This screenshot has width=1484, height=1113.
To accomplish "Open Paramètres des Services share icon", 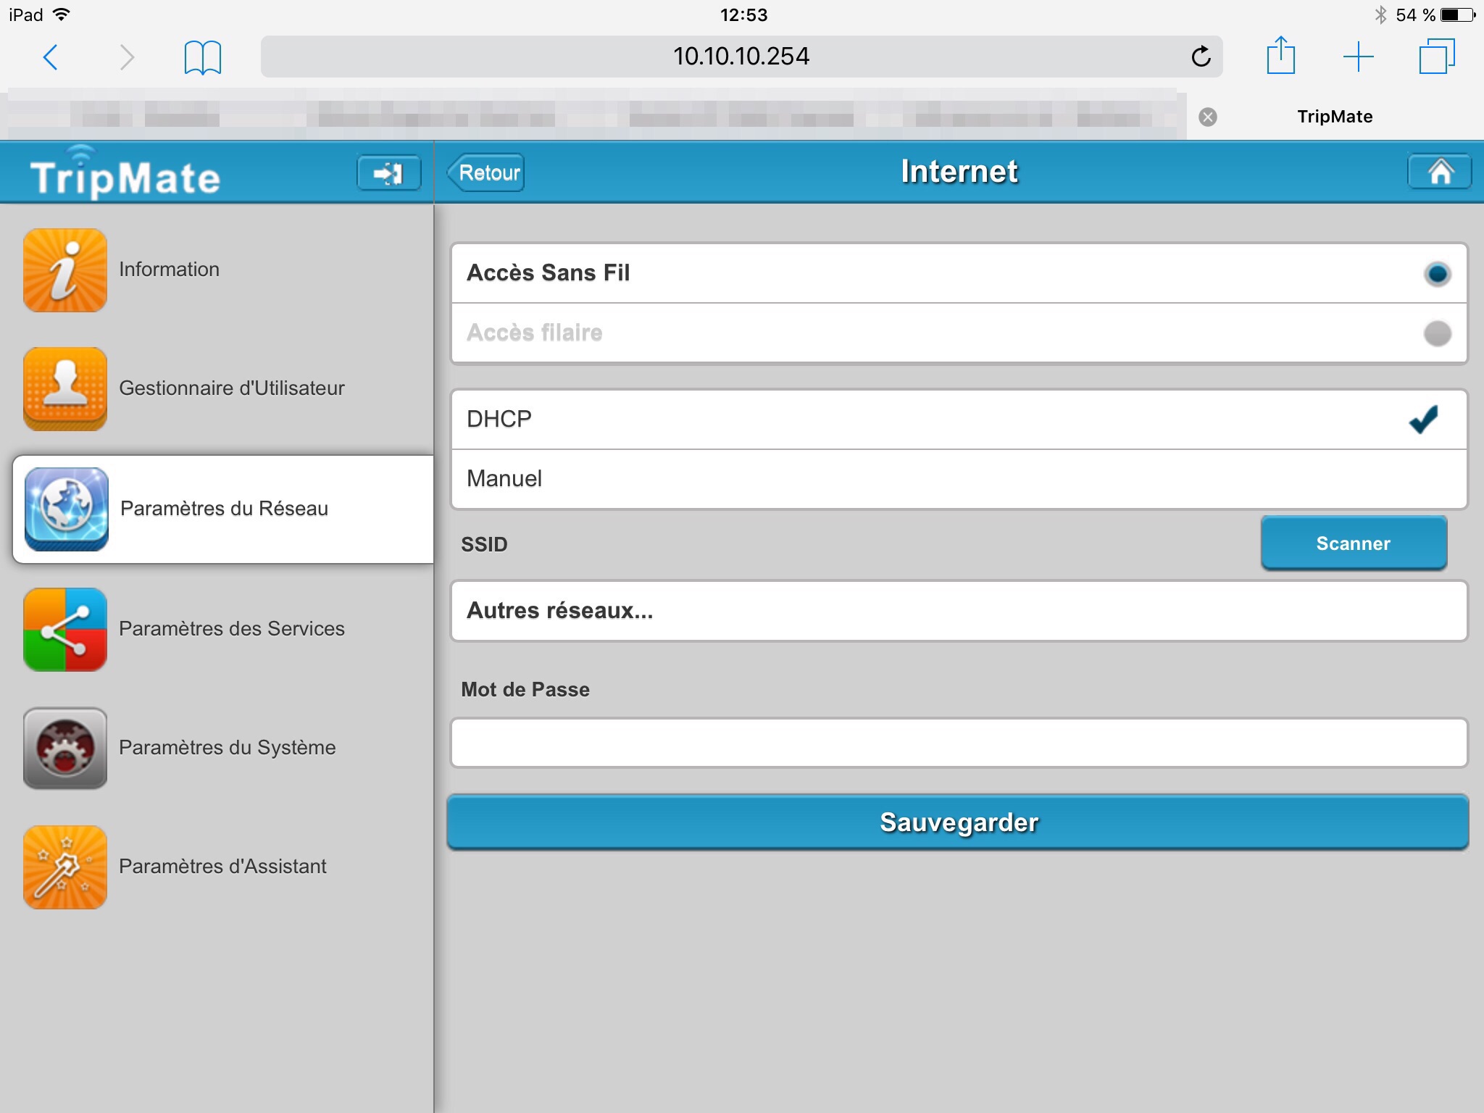I will (x=65, y=629).
